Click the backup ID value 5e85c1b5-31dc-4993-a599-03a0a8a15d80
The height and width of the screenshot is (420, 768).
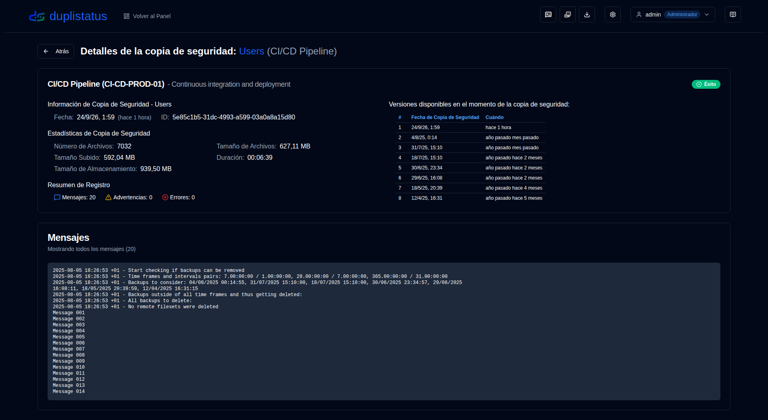coord(234,117)
